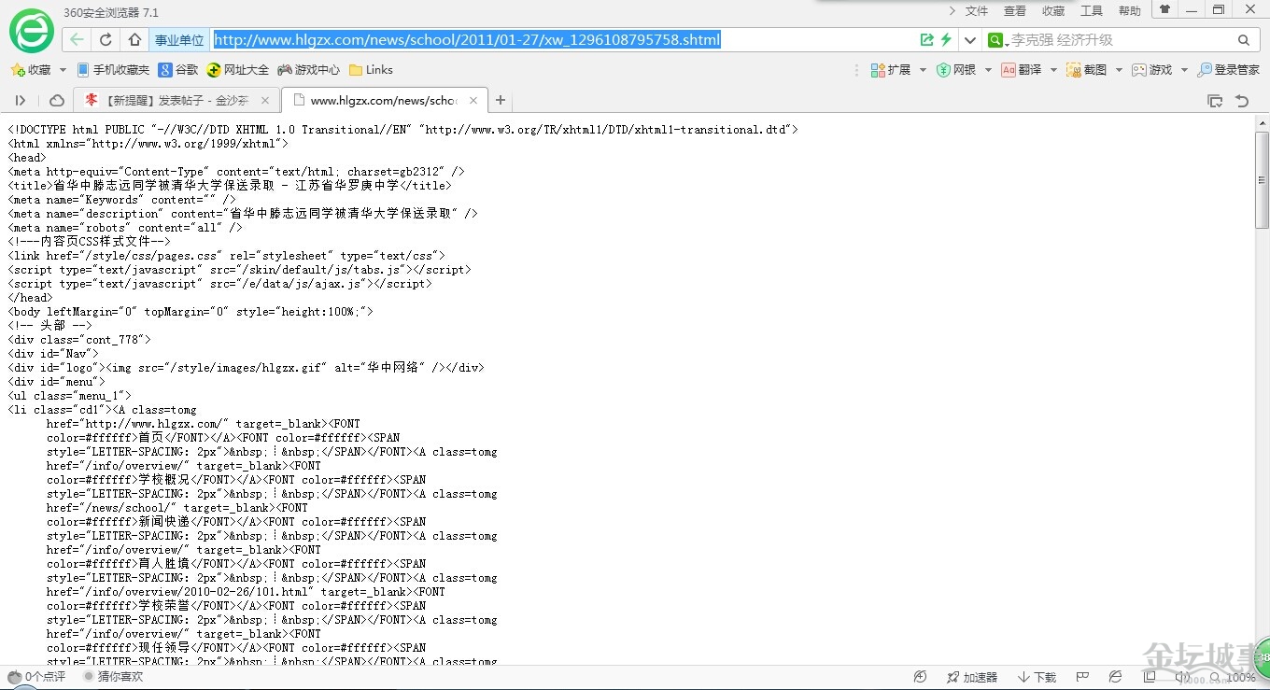Click the 0个点评 review status item

[37, 676]
